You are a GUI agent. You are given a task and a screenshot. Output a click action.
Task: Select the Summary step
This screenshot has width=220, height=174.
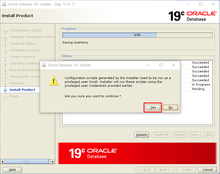[x=17, y=83]
